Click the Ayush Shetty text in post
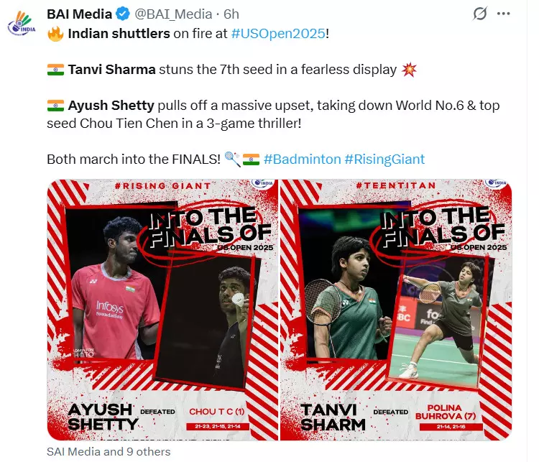 [111, 105]
